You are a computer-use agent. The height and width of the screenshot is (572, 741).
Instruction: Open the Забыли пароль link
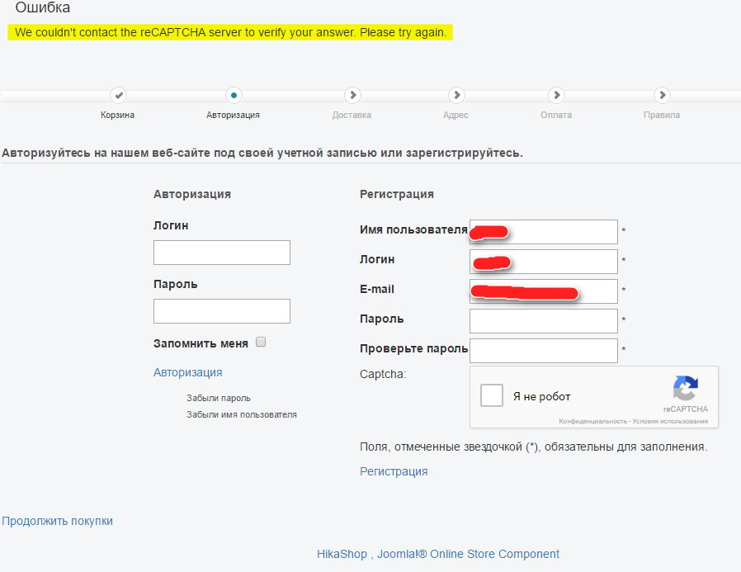[219, 398]
